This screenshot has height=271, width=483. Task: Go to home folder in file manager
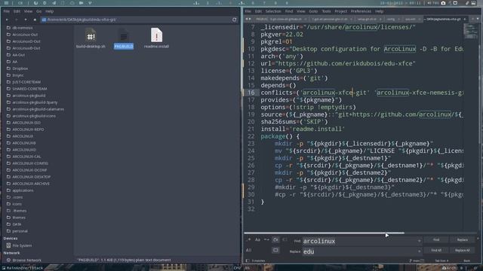point(35,20)
